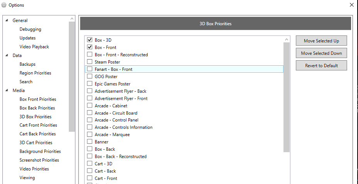Select the Steam Poster list row text
This screenshot has width=358, height=184.
click(x=107, y=62)
